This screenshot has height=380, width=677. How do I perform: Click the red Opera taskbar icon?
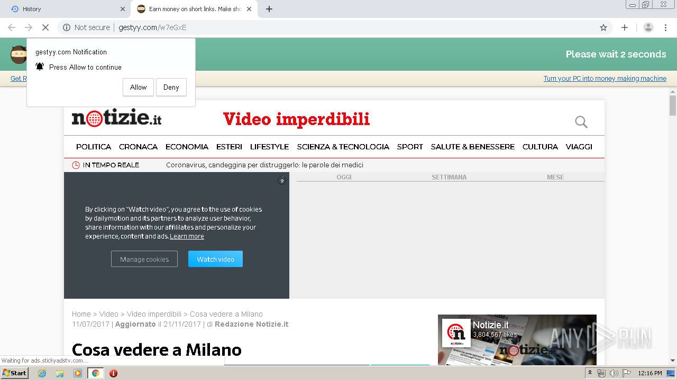click(113, 373)
